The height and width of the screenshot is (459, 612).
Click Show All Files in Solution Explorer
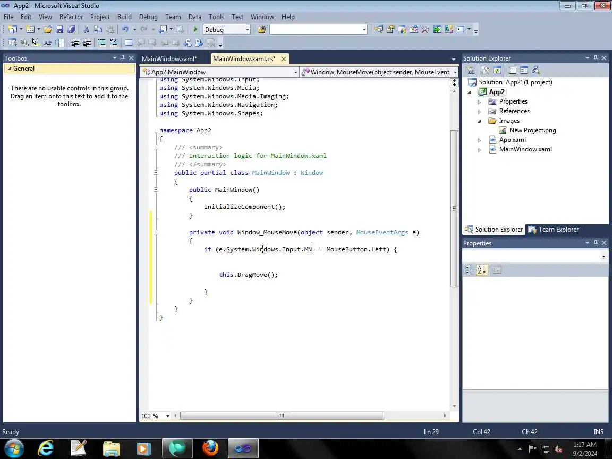[485, 70]
